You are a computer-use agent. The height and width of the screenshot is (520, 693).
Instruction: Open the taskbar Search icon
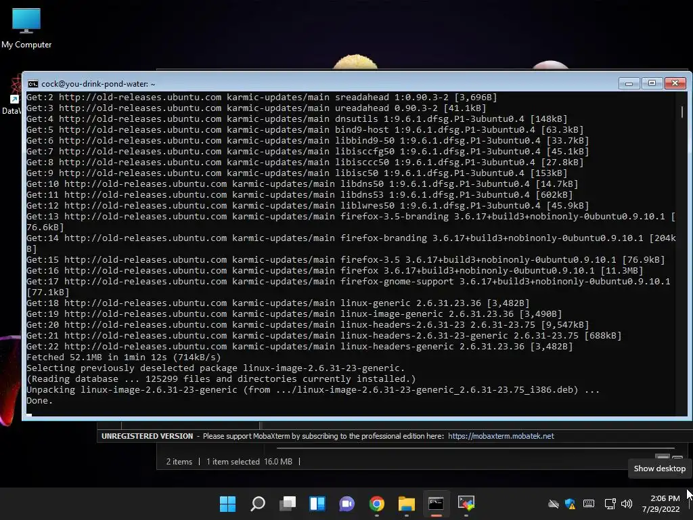coord(258,504)
